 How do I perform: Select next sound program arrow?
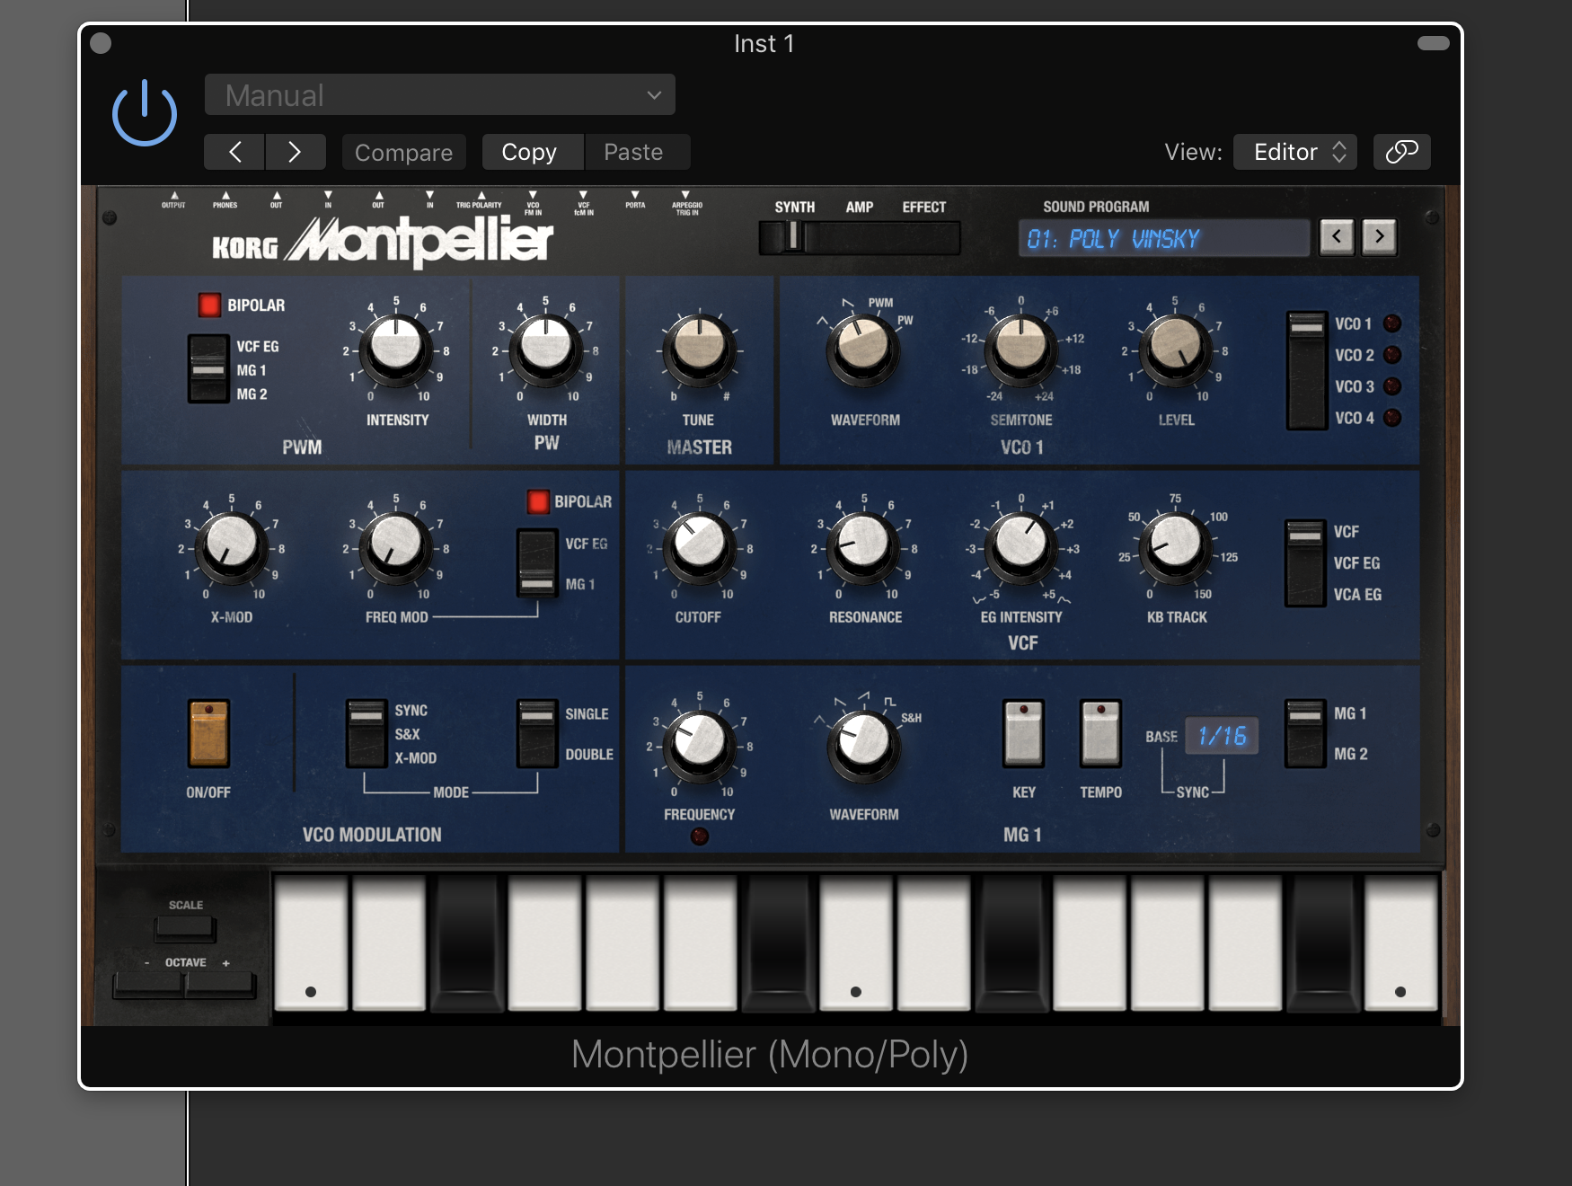[x=1380, y=237]
